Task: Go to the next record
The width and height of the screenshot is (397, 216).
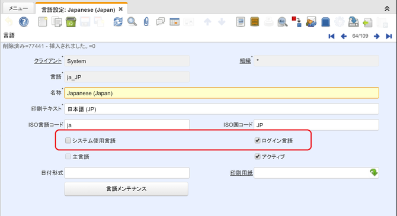Action: 376,36
